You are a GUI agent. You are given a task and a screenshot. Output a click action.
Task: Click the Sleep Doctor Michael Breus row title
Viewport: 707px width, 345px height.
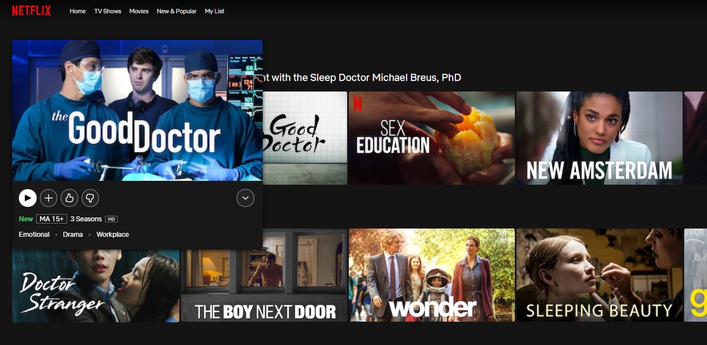(362, 78)
